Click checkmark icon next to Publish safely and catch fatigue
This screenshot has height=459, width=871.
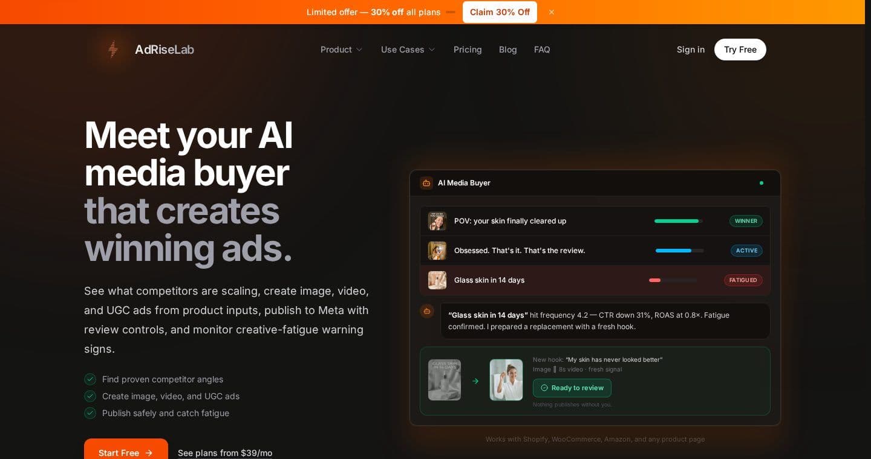pyautogui.click(x=90, y=413)
